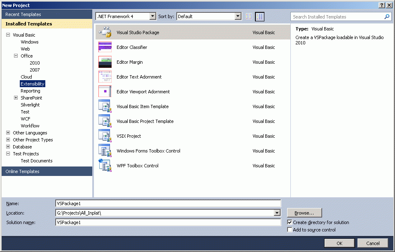This screenshot has height=252, width=395.
Task: Open the Recent Templates section
Action: [x=47, y=14]
